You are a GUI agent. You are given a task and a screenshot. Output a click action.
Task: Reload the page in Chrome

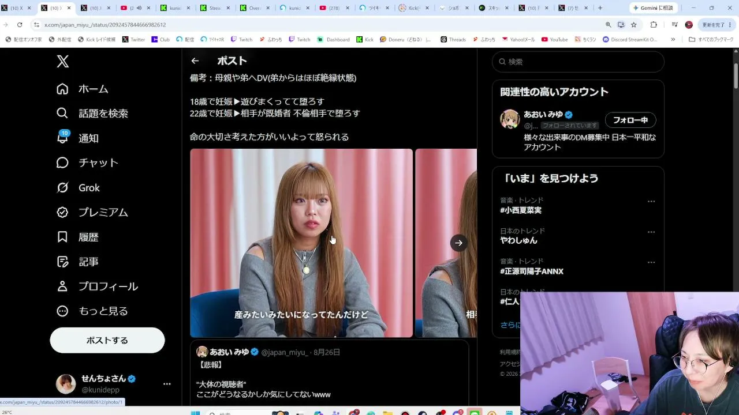(20, 25)
